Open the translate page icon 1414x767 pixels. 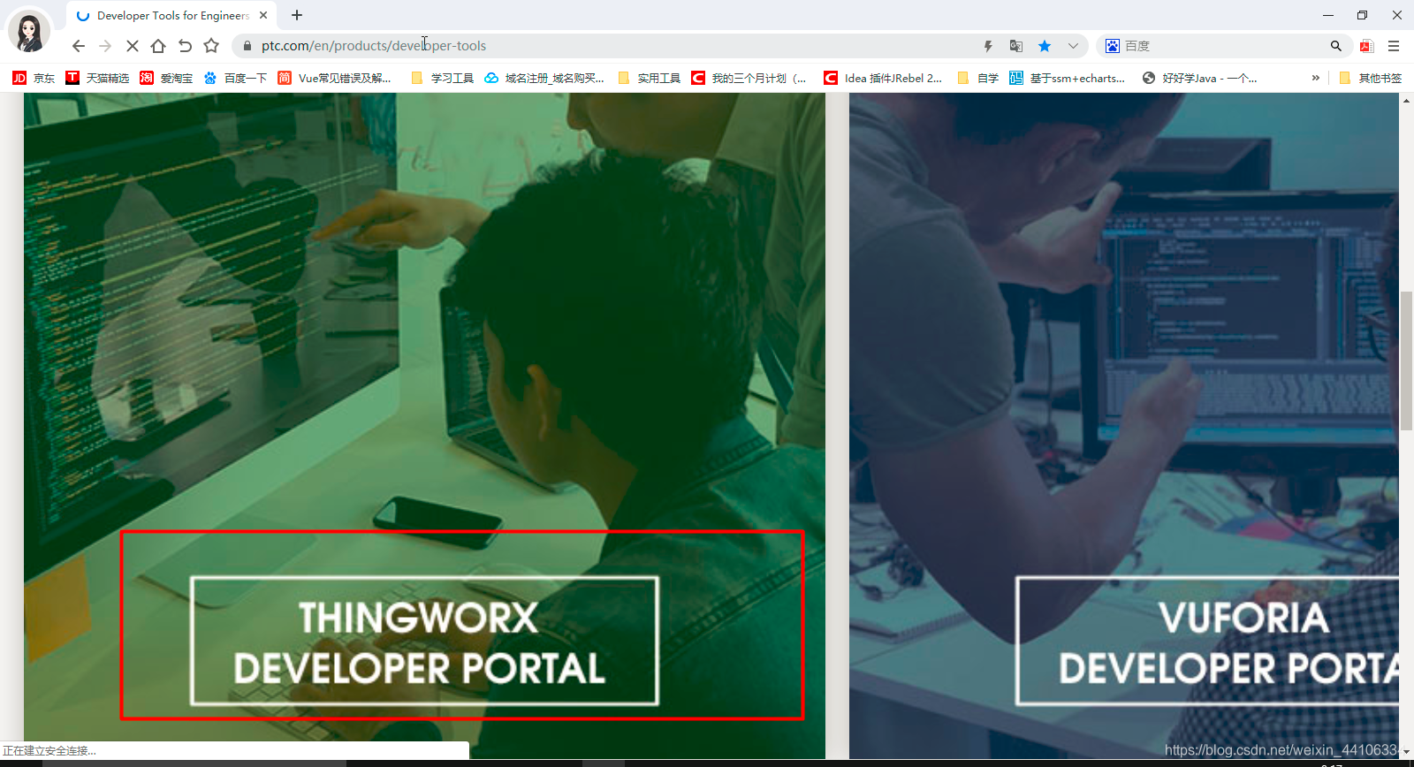[1016, 46]
